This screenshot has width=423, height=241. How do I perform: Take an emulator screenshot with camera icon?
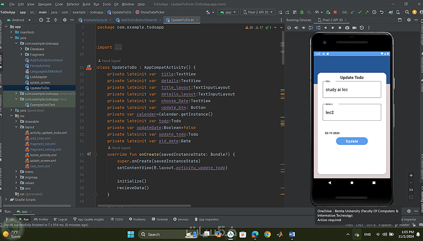347,28
